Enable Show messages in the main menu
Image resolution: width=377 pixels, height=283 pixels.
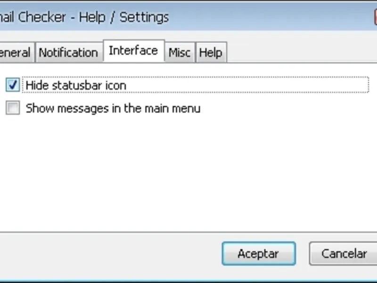pos(13,108)
